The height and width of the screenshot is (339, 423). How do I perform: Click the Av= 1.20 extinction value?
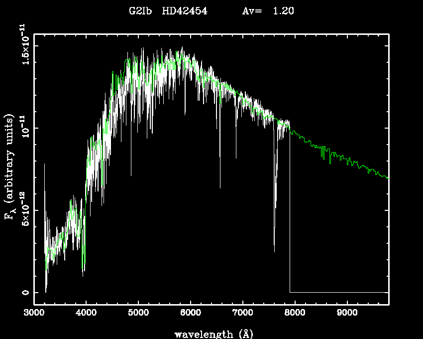click(x=268, y=11)
